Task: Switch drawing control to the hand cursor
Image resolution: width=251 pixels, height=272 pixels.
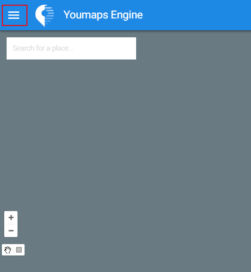Action: point(8,250)
